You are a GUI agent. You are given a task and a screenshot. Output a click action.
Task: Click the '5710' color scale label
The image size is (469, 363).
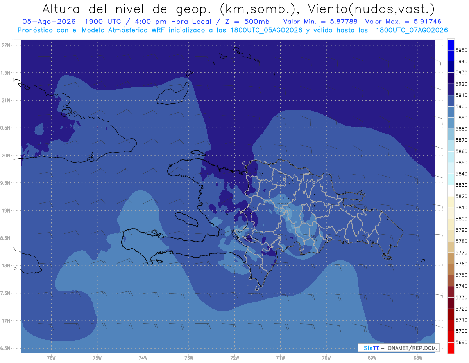pos(461,320)
